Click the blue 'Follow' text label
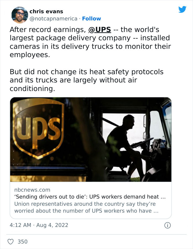193x249 pixels. (92, 18)
